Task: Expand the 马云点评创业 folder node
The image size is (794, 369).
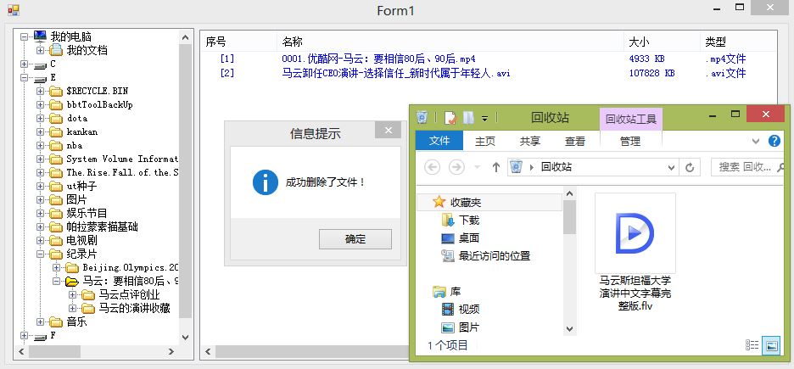Action: (x=72, y=294)
